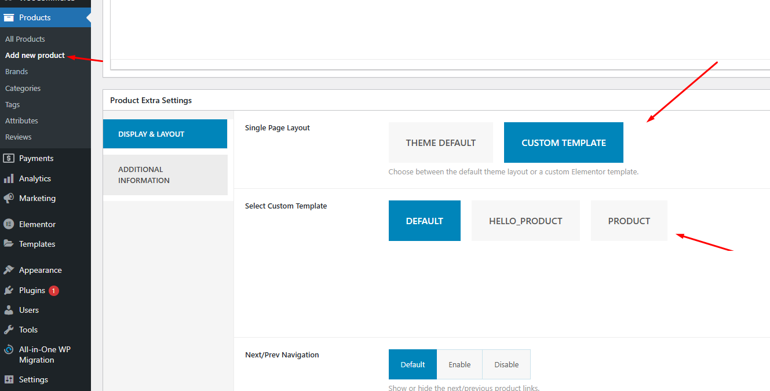Click the Appearance paintbrush icon
Screen dimensions: 770x391
[9, 270]
